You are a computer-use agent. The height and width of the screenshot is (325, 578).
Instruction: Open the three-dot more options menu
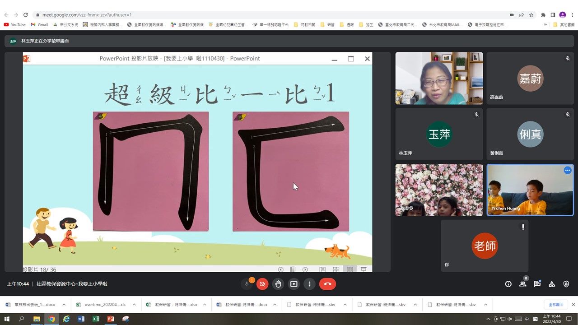pos(309,284)
